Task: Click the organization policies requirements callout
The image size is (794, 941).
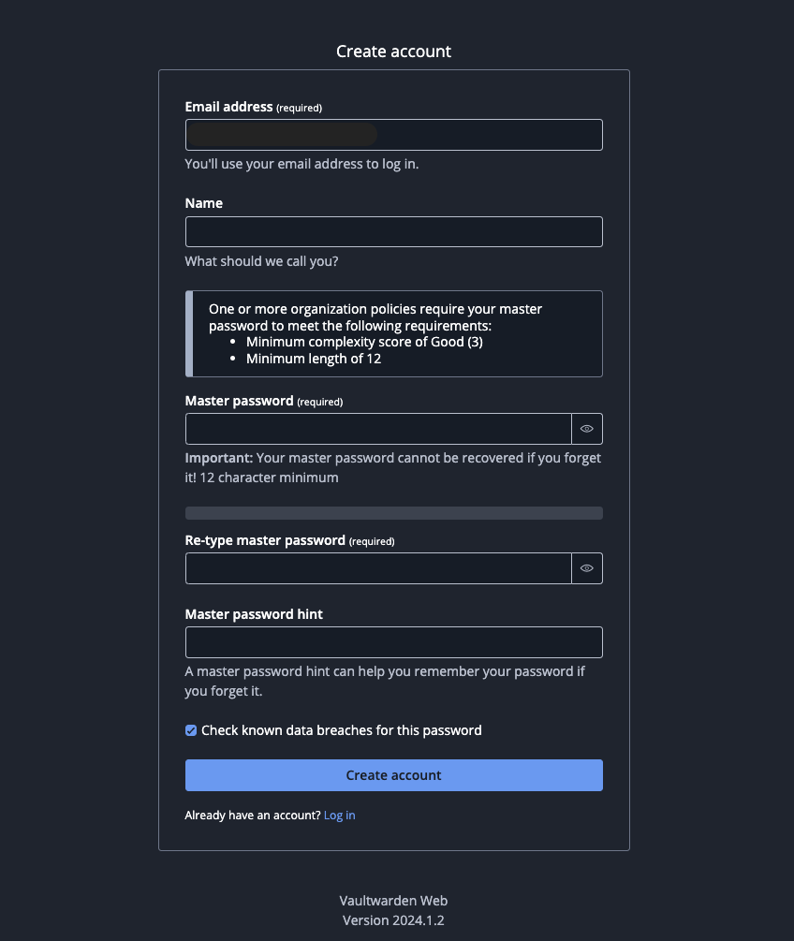Action: pos(393,333)
